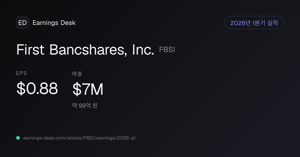Click the word "Inc." in the company heading
Screen dimensions: 300x157
click(142, 50)
